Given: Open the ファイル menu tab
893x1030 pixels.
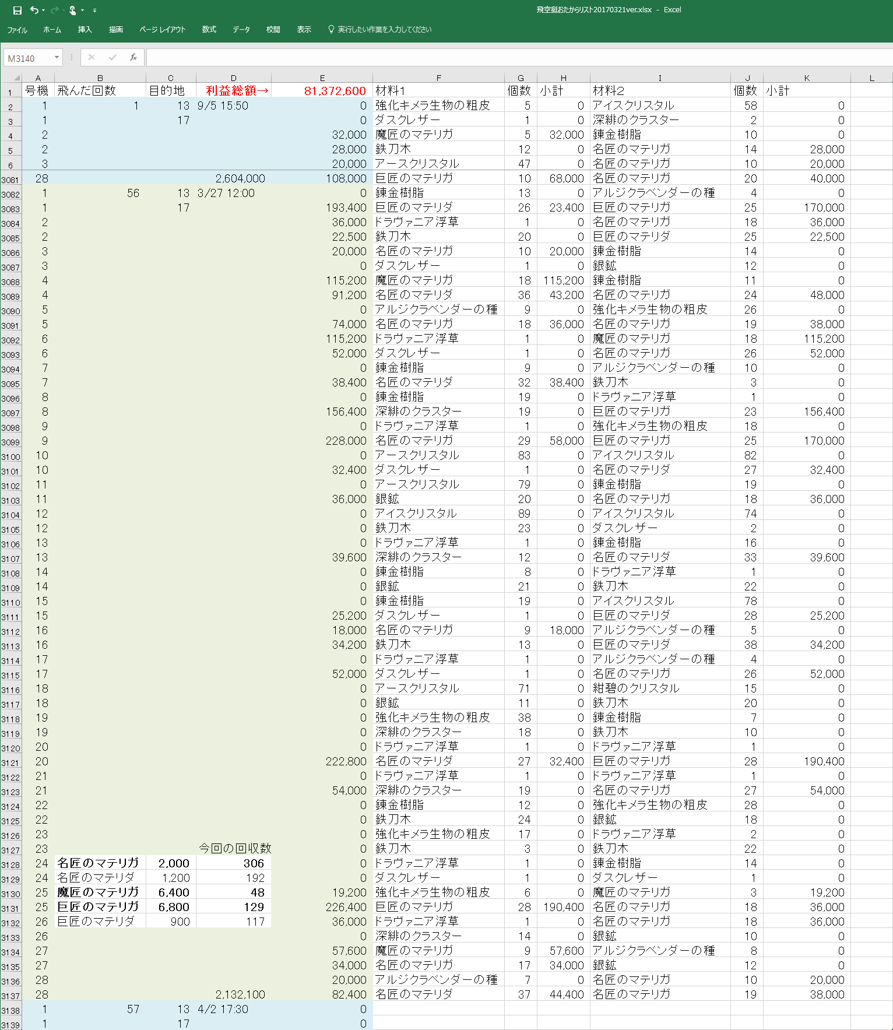Looking at the screenshot, I should (17, 29).
